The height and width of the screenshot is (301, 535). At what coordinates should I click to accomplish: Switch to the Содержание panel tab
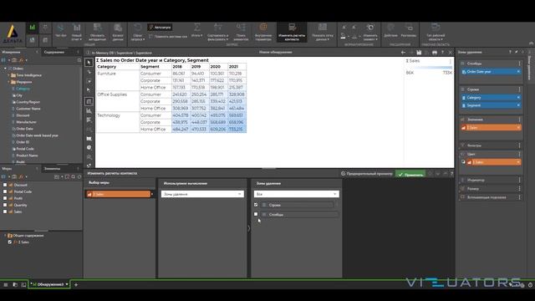[54, 52]
